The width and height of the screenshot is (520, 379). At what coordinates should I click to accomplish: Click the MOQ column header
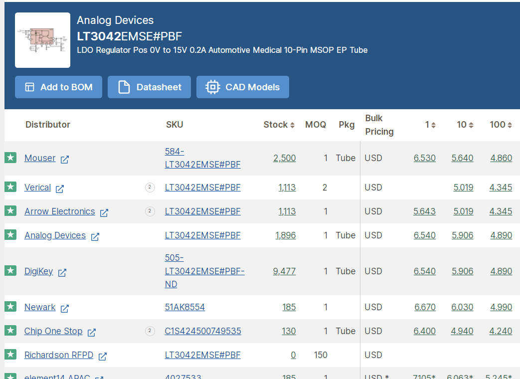pos(316,125)
